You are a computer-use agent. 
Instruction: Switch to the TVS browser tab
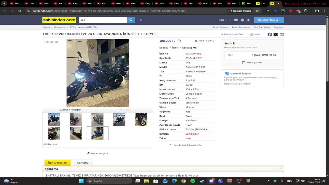261,3
